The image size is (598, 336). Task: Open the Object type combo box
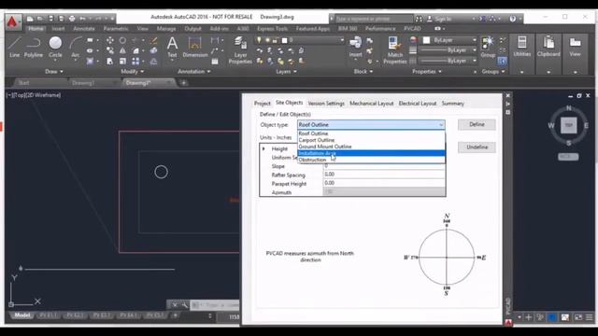(371, 124)
